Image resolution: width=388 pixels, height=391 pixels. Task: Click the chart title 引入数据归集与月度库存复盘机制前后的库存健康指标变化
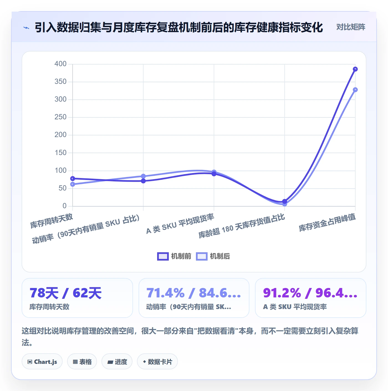tap(179, 27)
